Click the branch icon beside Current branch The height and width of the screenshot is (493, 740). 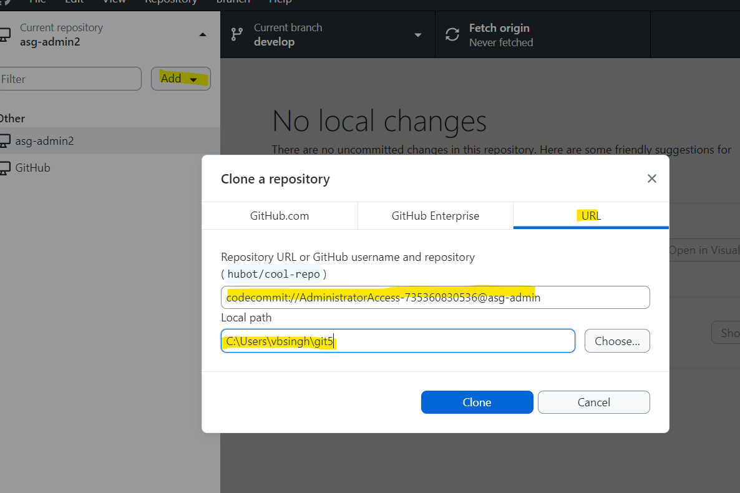tap(237, 35)
